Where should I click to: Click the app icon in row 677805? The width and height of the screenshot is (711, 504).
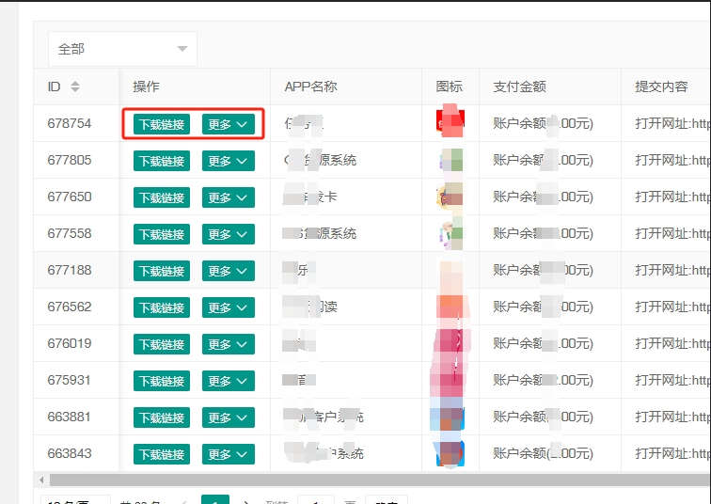pos(450,160)
